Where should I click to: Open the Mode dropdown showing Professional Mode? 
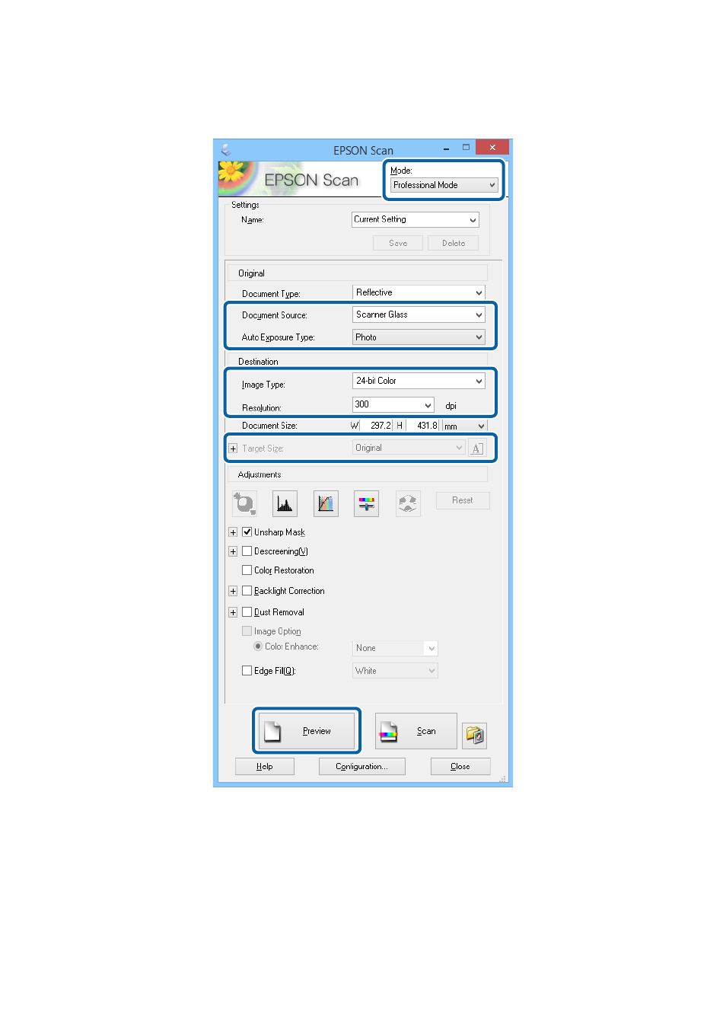pos(444,185)
